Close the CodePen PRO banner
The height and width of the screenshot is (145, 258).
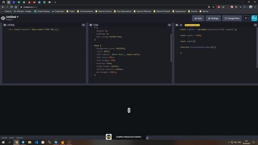tap(147, 138)
